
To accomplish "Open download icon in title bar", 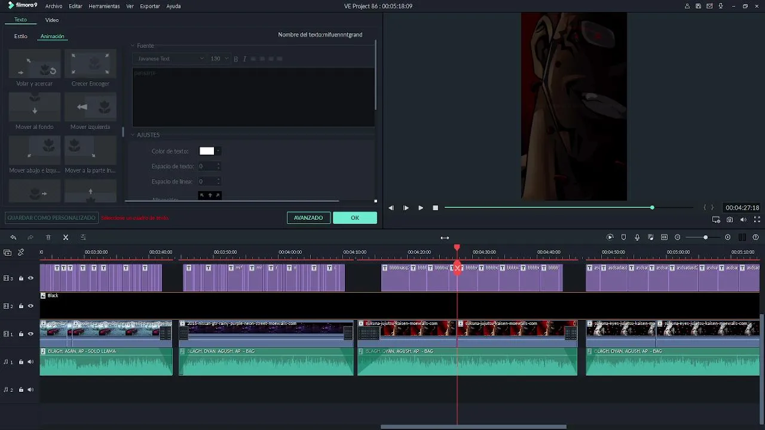I will pos(721,6).
